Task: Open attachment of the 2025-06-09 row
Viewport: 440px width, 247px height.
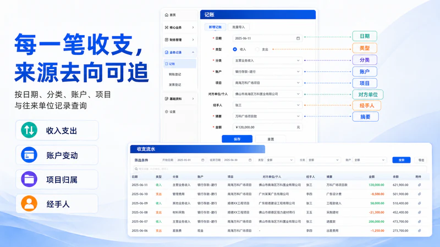Action: click(x=419, y=203)
